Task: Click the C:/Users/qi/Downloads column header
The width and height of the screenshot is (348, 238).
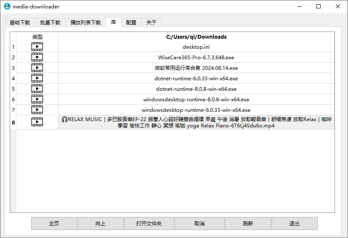Action: [196, 37]
